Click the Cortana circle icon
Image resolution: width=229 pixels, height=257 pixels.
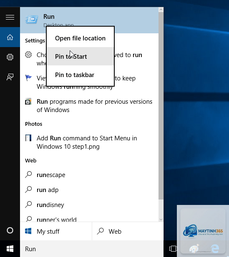(10, 230)
